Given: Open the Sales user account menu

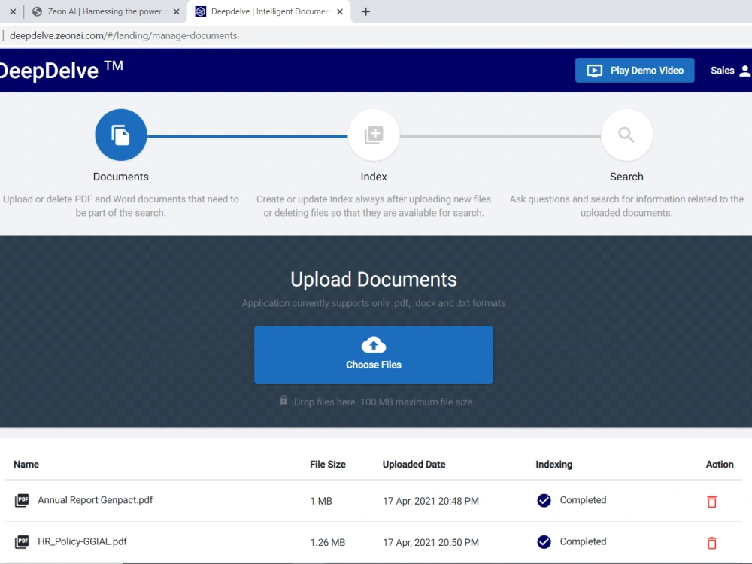Looking at the screenshot, I should click(x=730, y=71).
